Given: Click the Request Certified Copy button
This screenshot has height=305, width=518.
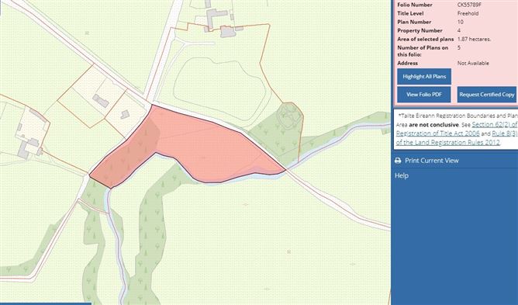Looking at the screenshot, I should [487, 95].
